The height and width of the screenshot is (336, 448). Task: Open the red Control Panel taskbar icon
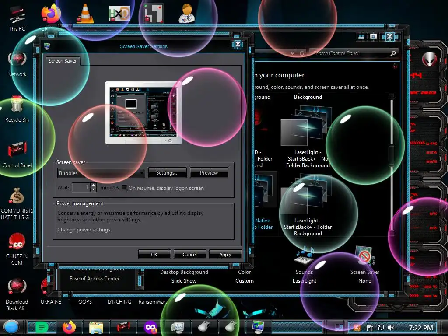[x=123, y=327]
